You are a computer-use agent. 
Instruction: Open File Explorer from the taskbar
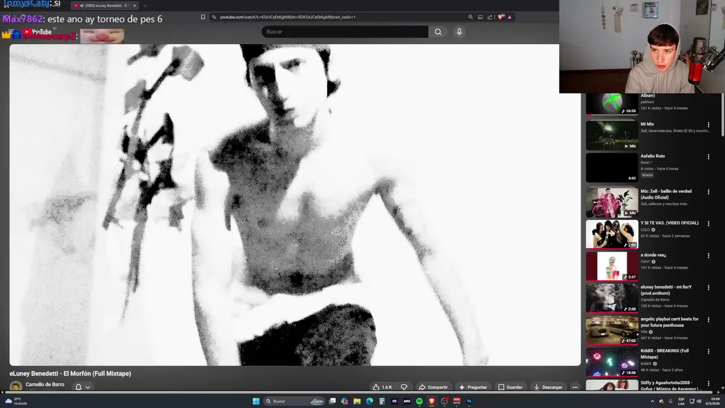tap(357, 401)
